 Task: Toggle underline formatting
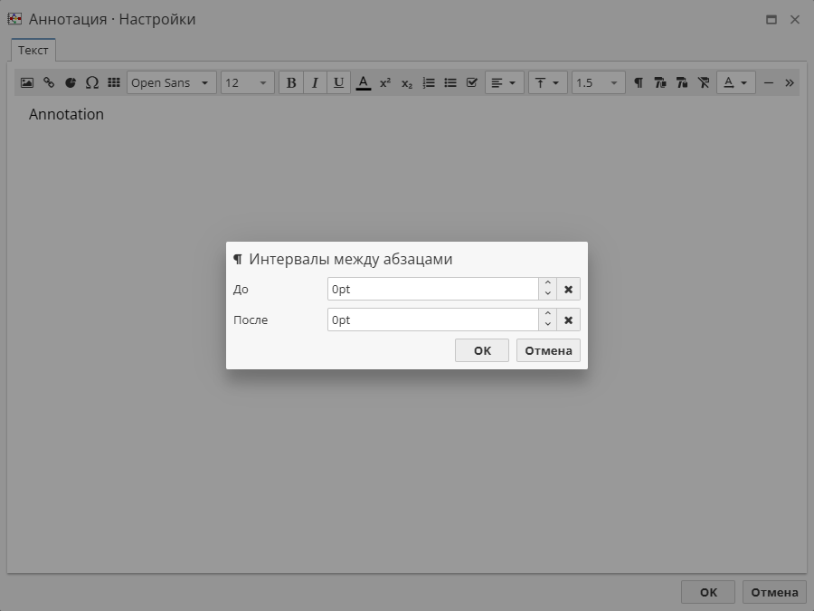pyautogui.click(x=337, y=82)
